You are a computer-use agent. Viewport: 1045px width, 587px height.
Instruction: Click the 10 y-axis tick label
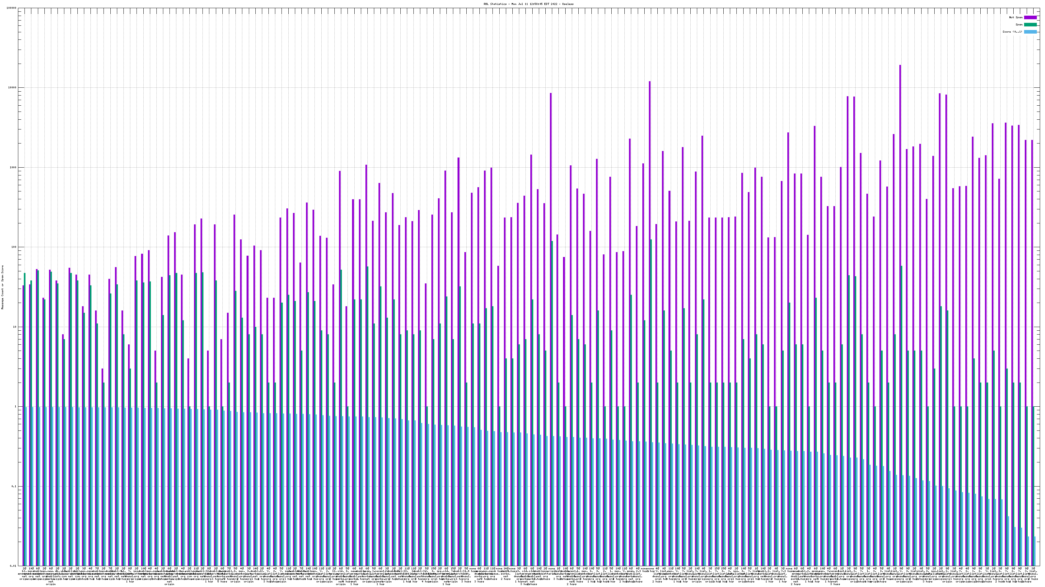pyautogui.click(x=15, y=327)
